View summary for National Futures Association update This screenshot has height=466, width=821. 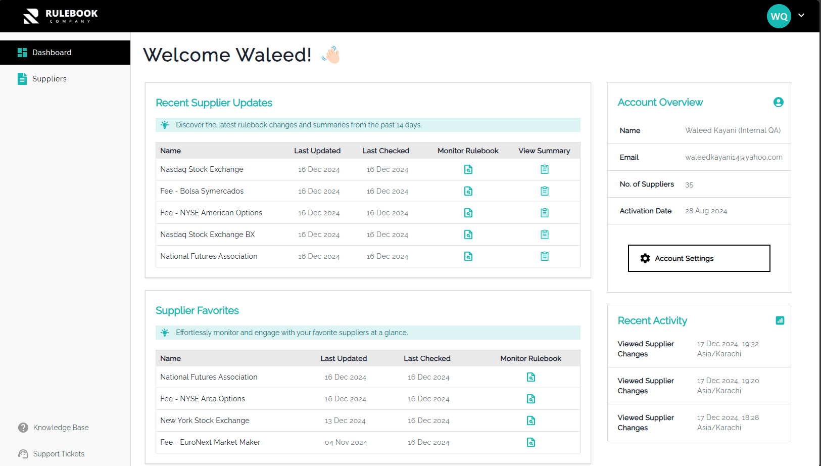544,256
